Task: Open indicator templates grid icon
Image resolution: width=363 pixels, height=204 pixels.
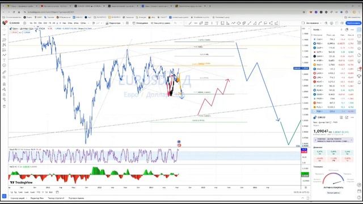Action: (127, 23)
